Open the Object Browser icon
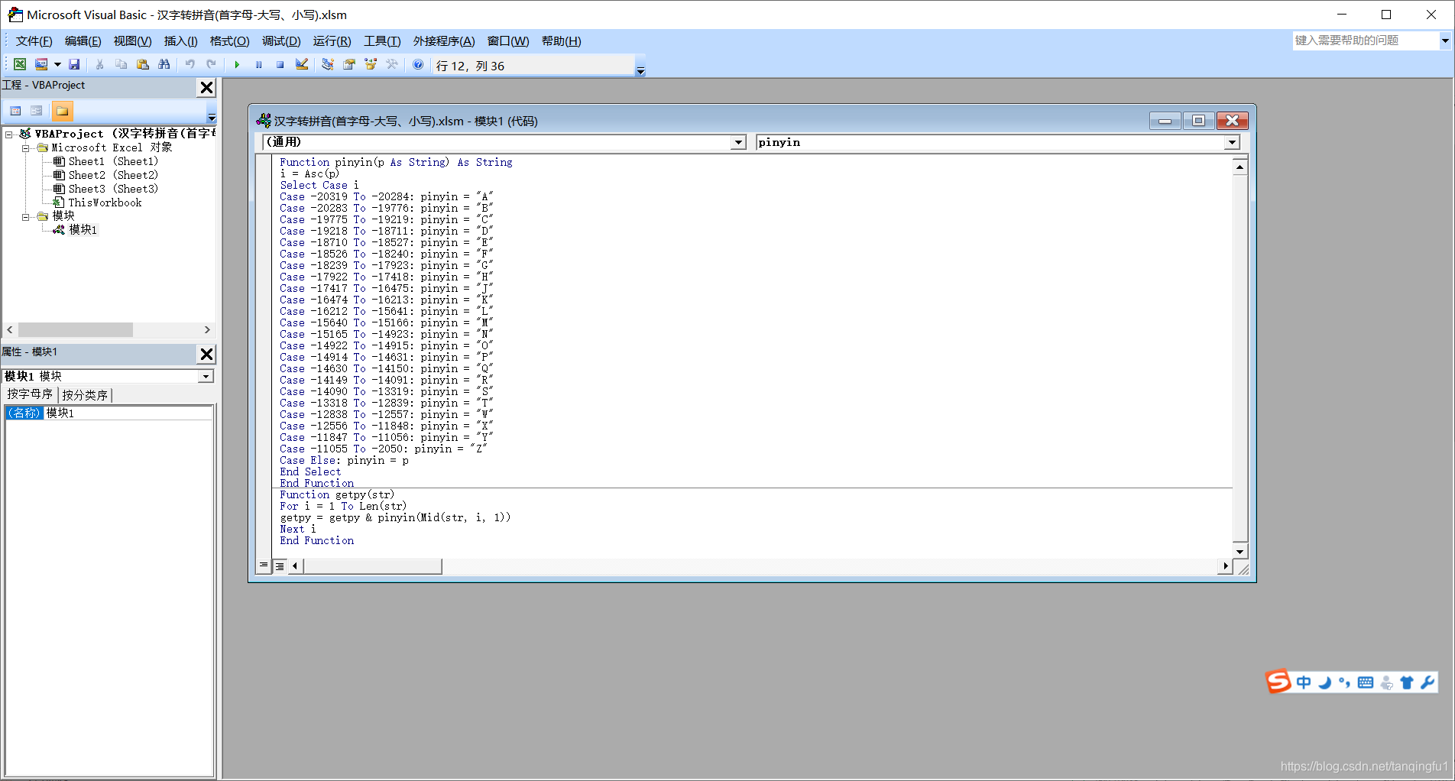 (x=371, y=65)
